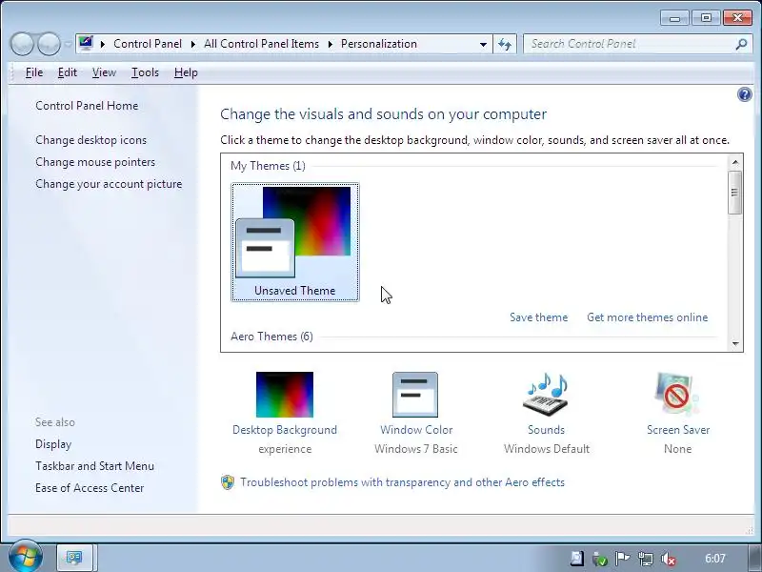Open the Edit menu

67,72
